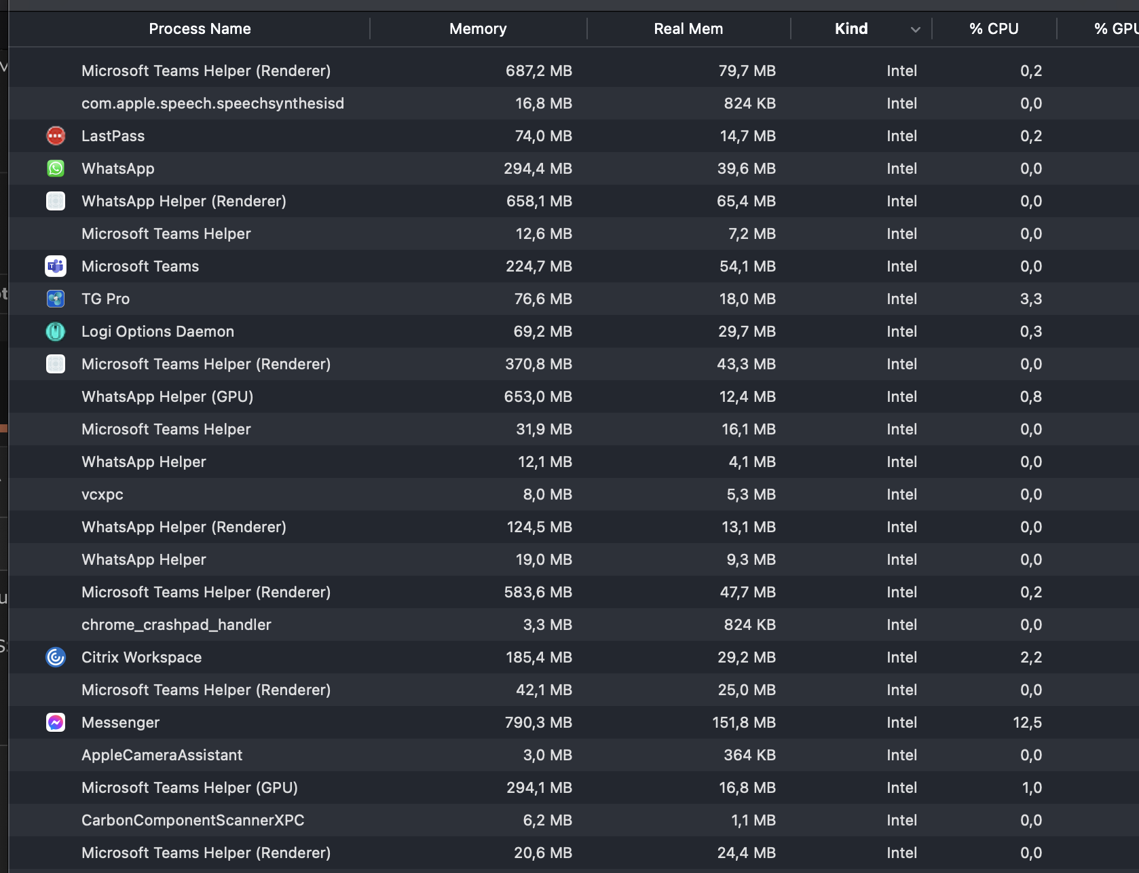Select Microsoft Teams Helper (Renderer) using 20,6 MB
Screen dimensions: 1139x873
[x=206, y=853]
